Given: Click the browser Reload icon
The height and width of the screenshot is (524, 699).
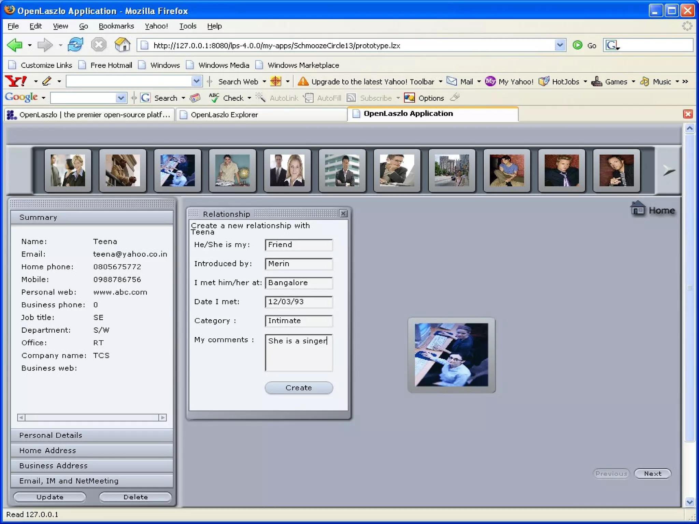Looking at the screenshot, I should [x=75, y=45].
